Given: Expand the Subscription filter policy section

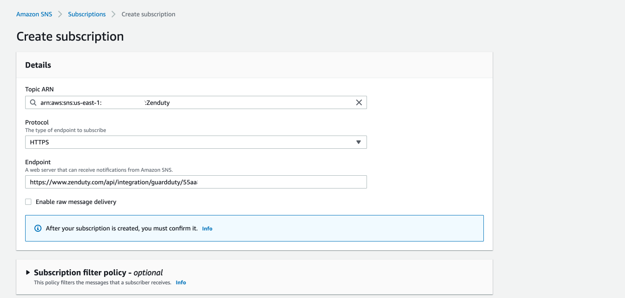Looking at the screenshot, I should click(28, 272).
